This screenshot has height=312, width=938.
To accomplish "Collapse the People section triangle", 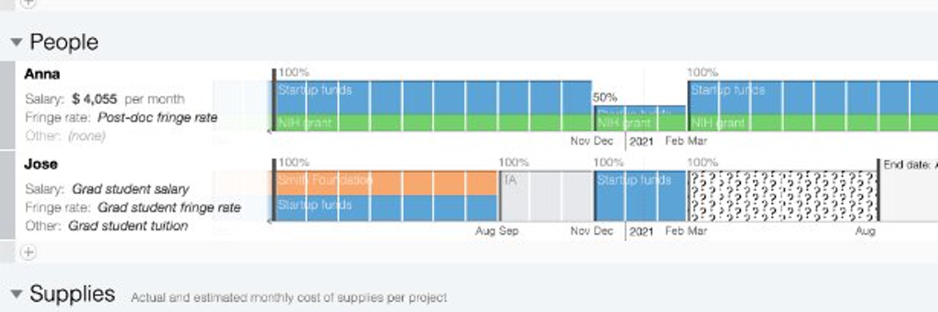I will [x=17, y=42].
